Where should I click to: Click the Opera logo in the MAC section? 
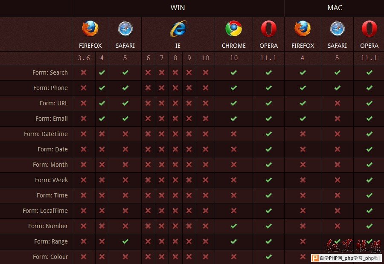pyautogui.click(x=369, y=29)
